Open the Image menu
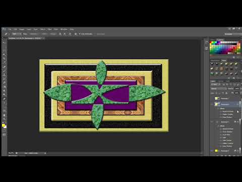The width and height of the screenshot is (242, 182). tap(22, 29)
